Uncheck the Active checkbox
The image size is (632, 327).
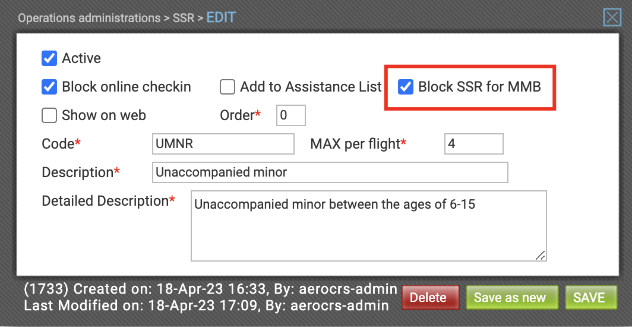tap(49, 58)
